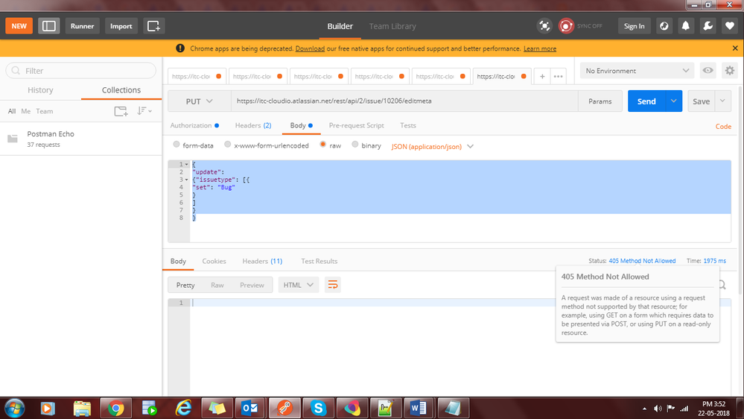Toggle response line wrap icon
This screenshot has height=419, width=744.
tap(333, 285)
